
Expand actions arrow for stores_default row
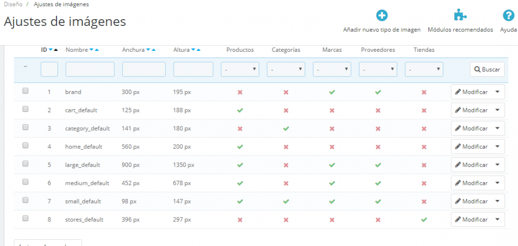[498, 219]
